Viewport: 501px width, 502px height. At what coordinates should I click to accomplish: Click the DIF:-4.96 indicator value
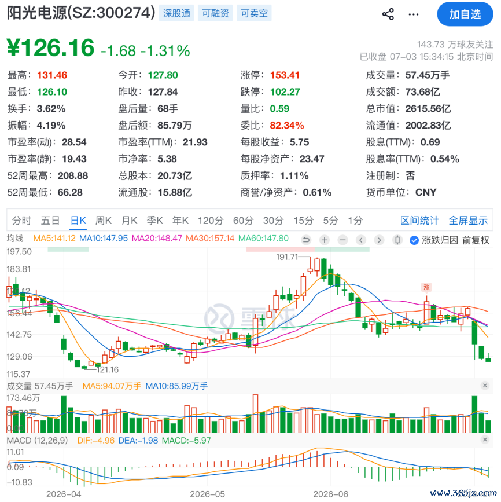95,441
